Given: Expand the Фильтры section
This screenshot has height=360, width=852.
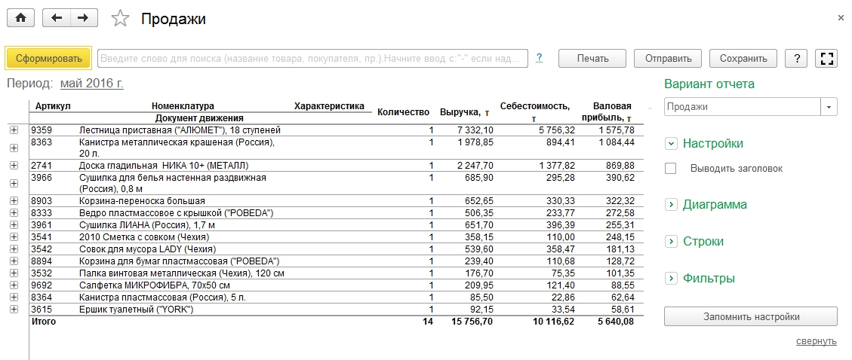Looking at the screenshot, I should click(x=672, y=278).
